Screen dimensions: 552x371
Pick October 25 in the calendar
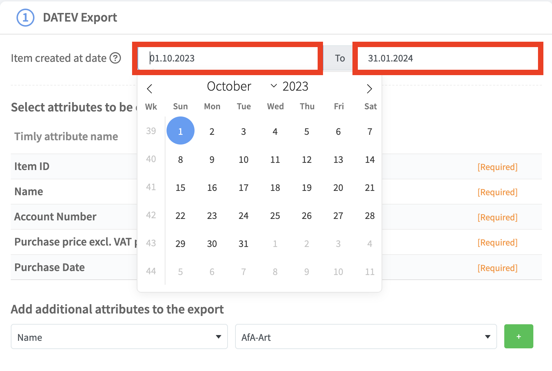click(275, 216)
